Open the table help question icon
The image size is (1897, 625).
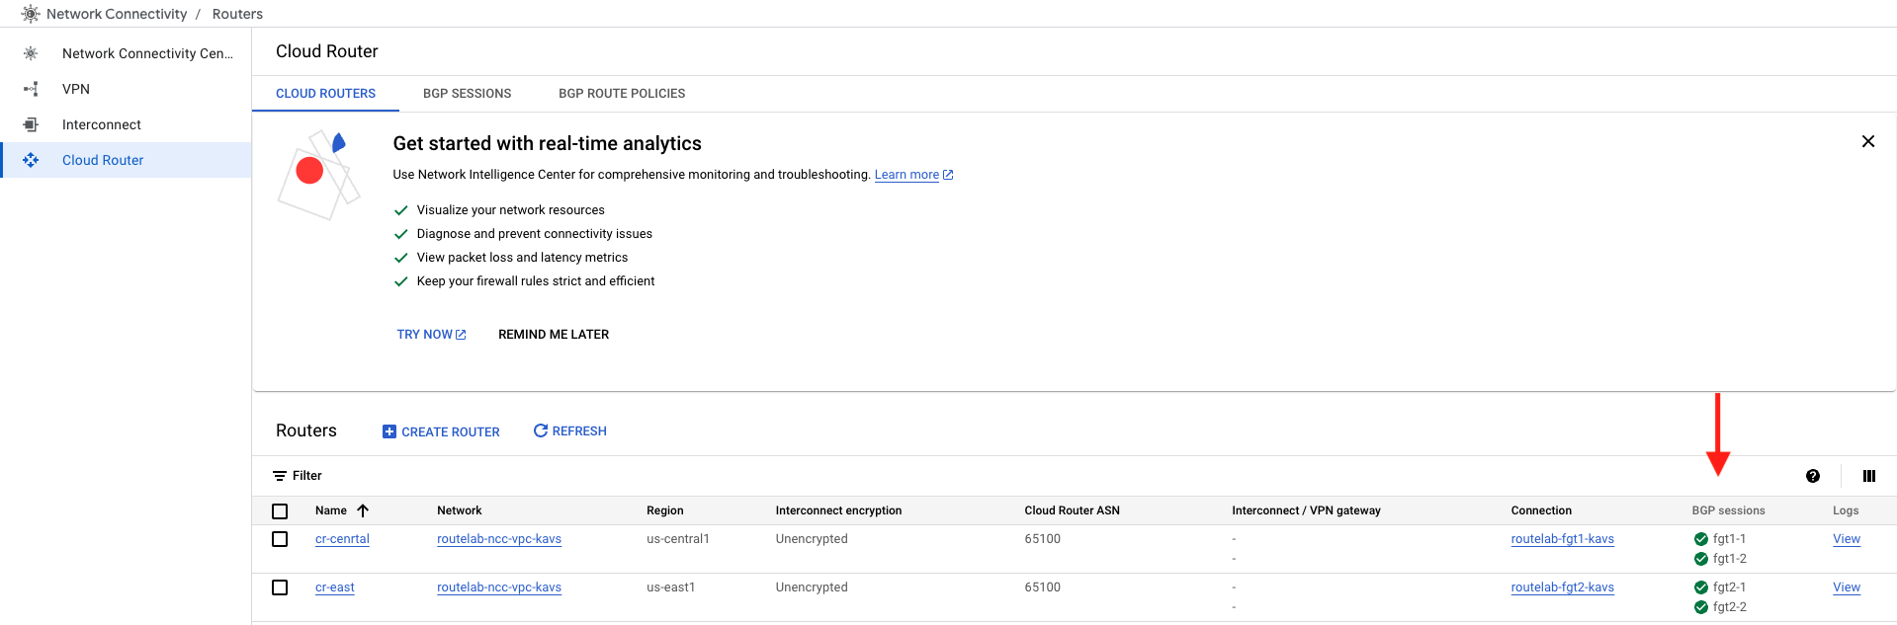[1813, 476]
